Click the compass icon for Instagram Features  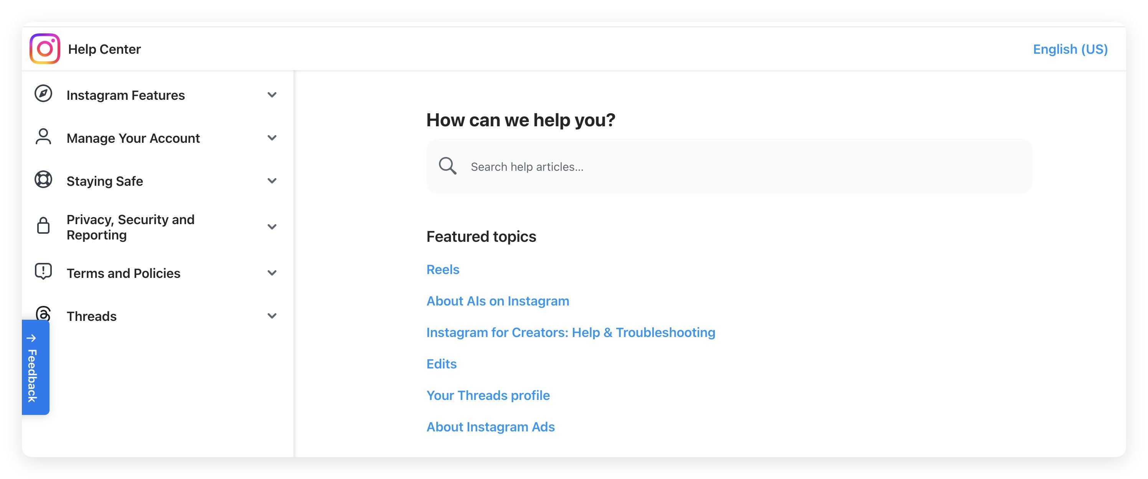43,94
